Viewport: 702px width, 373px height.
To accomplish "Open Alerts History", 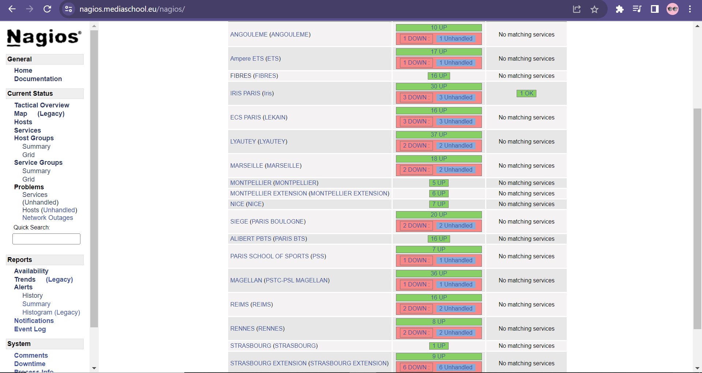I will [x=33, y=296].
